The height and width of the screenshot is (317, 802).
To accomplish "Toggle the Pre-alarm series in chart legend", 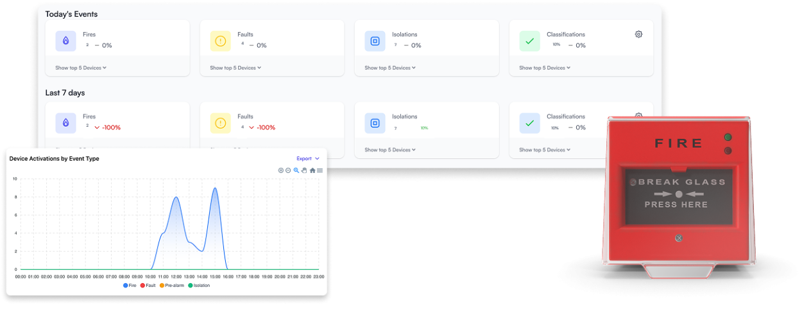I will click(173, 285).
